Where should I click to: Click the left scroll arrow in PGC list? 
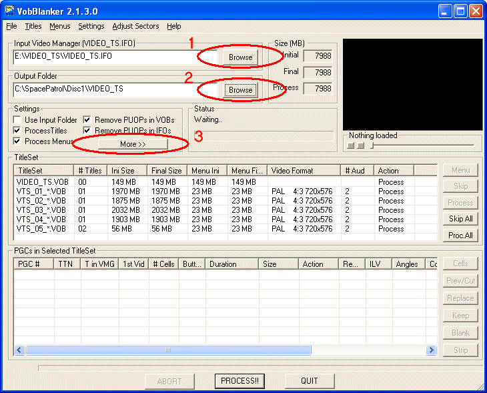click(x=19, y=350)
